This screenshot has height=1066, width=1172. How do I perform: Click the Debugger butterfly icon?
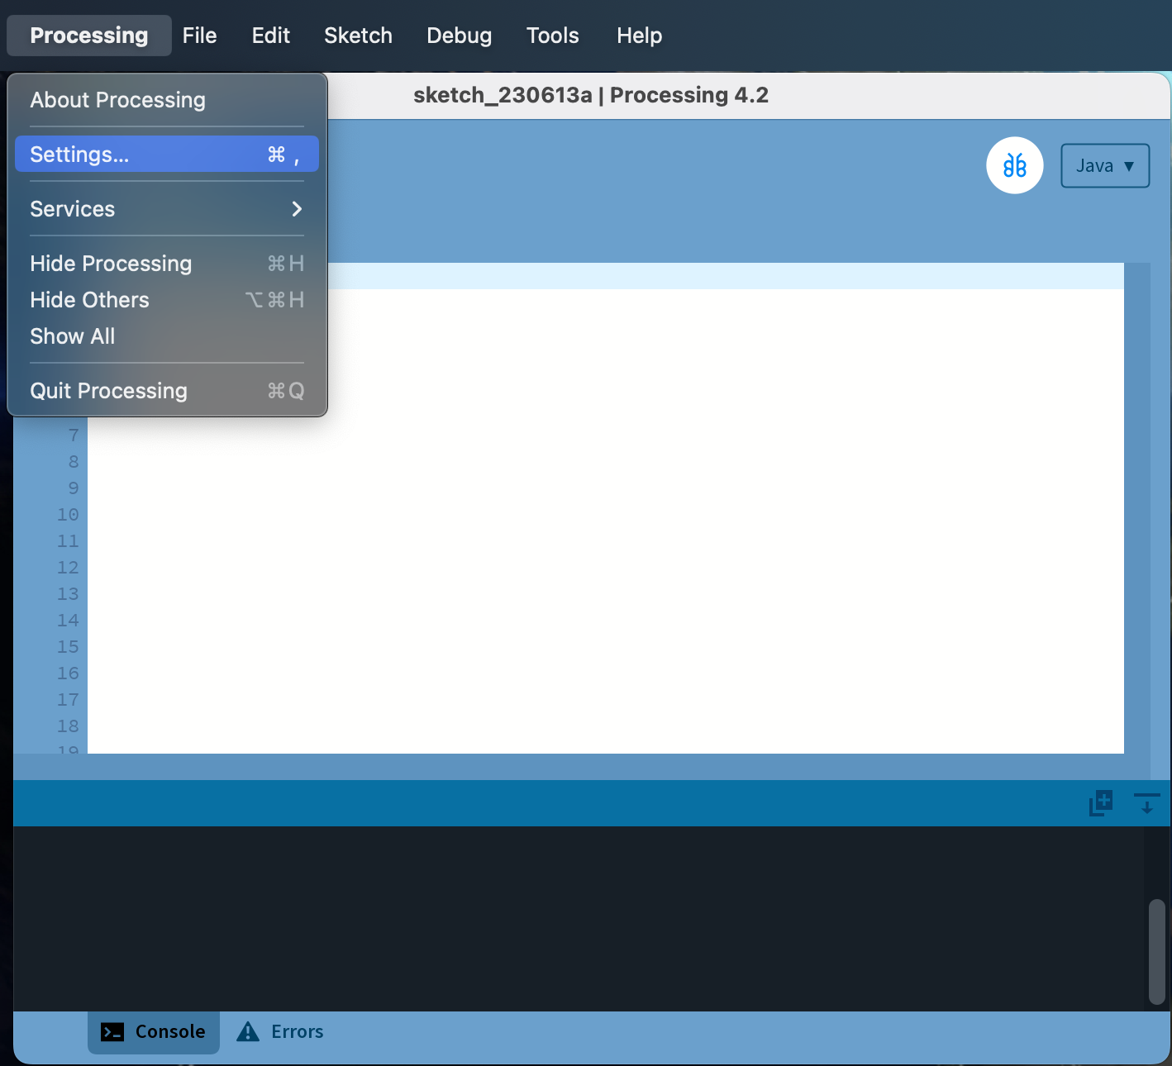click(1014, 165)
